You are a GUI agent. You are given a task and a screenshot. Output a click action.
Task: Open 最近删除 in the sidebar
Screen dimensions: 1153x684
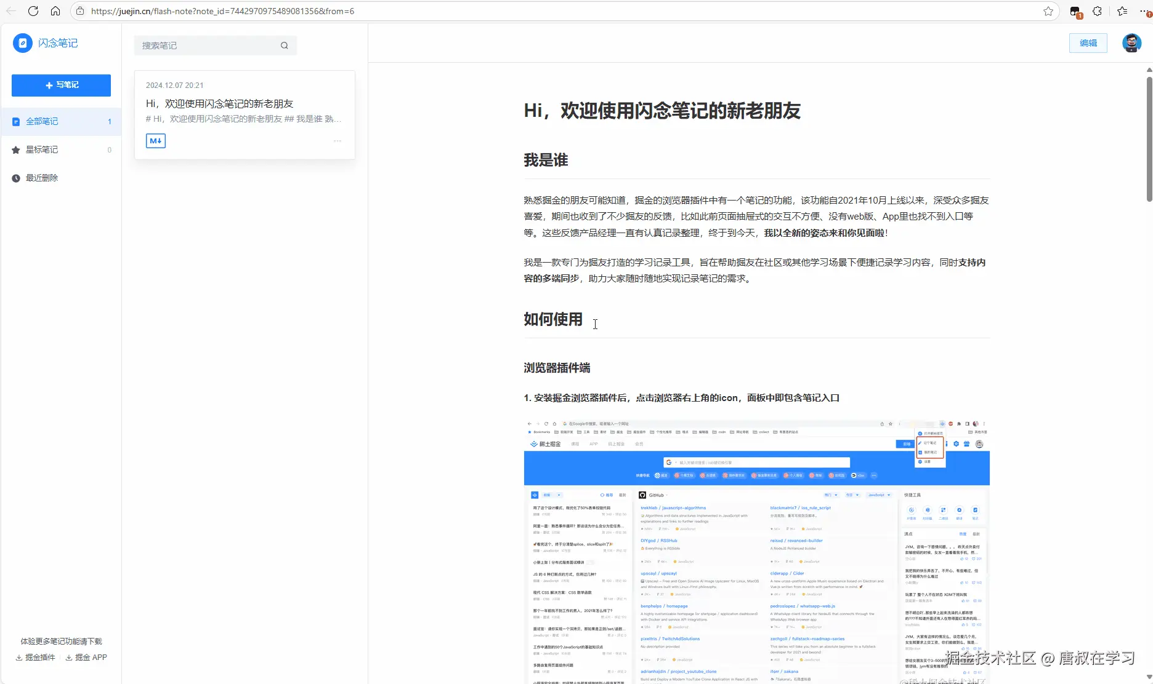[x=41, y=177]
